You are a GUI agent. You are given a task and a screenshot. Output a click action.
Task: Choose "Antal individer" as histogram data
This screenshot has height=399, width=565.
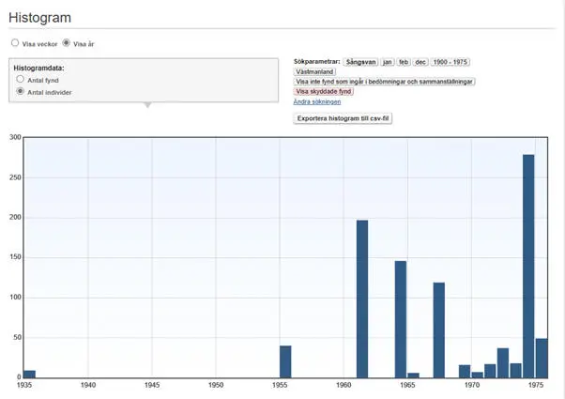point(21,92)
